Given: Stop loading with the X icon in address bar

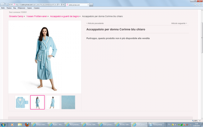Looking at the screenshot, I should 12,5.
